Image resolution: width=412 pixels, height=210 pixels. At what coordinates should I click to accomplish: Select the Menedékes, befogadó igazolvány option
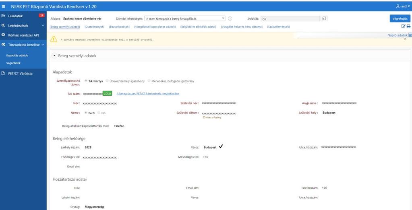click(149, 81)
